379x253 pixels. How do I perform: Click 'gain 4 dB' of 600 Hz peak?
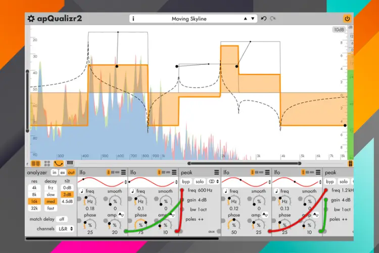tap(197, 200)
